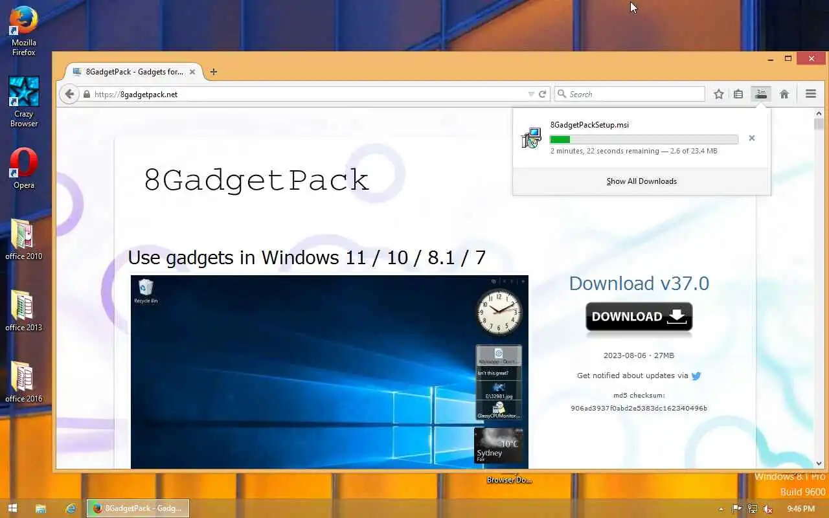The width and height of the screenshot is (829, 518).
Task: Open the URL history dropdown arrow
Action: pyautogui.click(x=531, y=94)
